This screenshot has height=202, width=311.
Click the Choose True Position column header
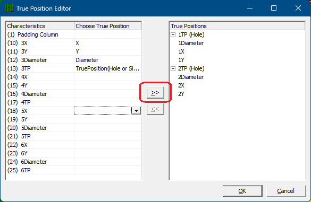tap(108, 26)
